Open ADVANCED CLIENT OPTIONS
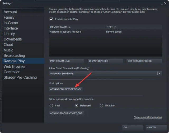 pos(67,113)
